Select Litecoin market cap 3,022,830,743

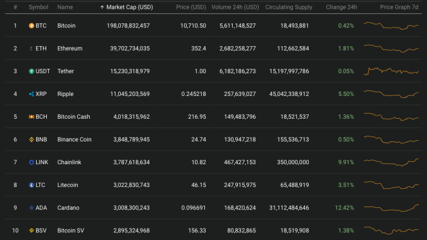click(132, 185)
